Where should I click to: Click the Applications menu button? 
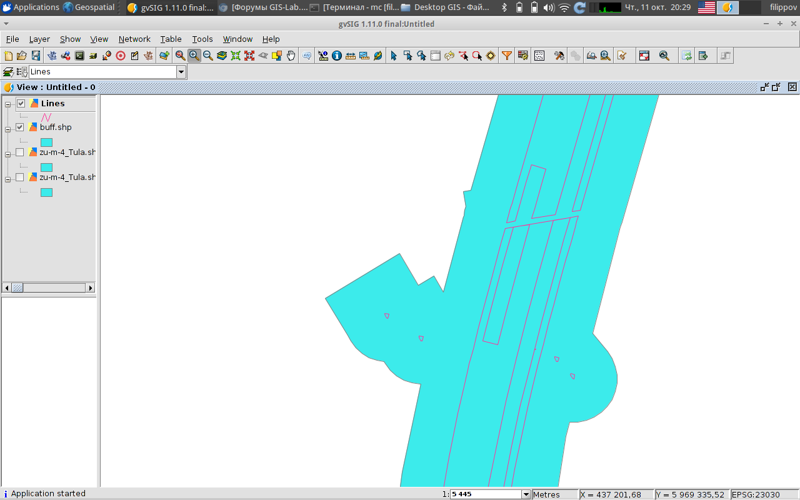coord(31,7)
